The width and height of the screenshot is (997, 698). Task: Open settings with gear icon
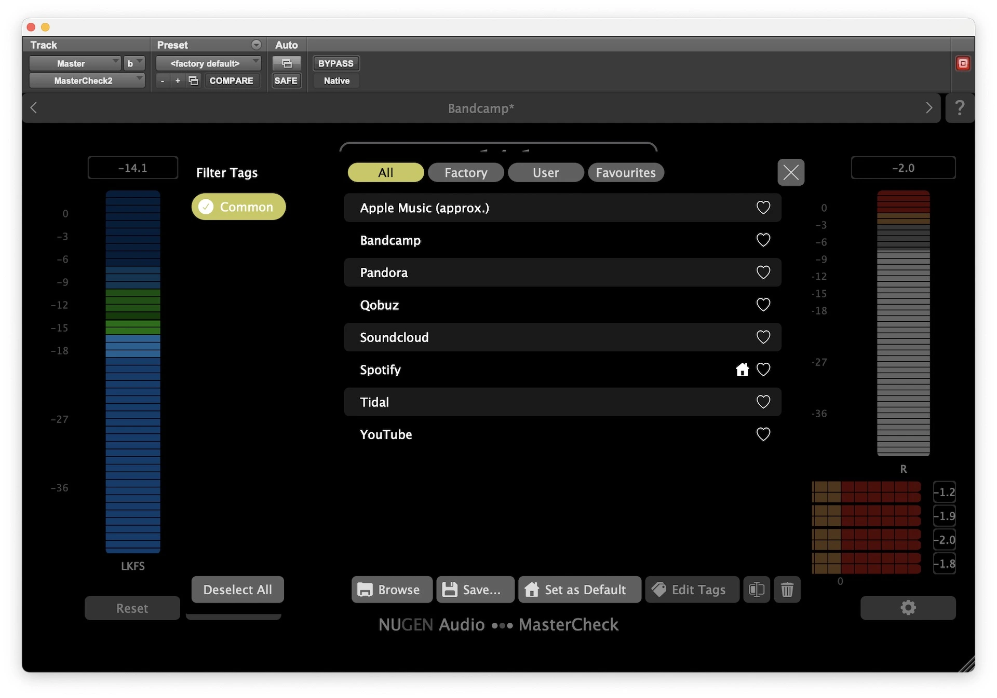[x=908, y=608]
